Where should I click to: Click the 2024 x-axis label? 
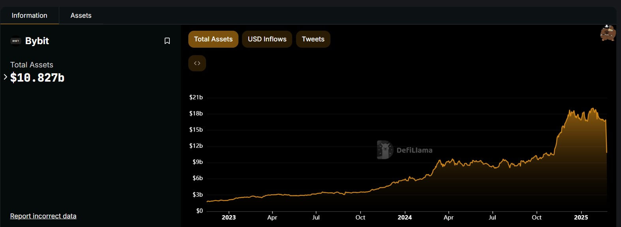[x=405, y=218]
